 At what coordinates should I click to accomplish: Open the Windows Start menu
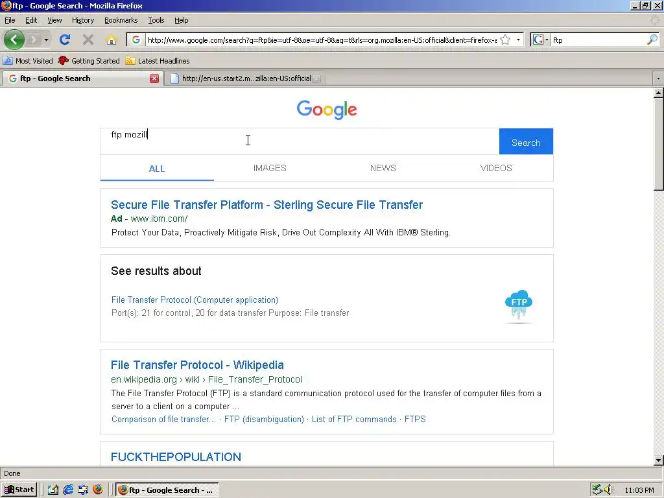click(19, 490)
